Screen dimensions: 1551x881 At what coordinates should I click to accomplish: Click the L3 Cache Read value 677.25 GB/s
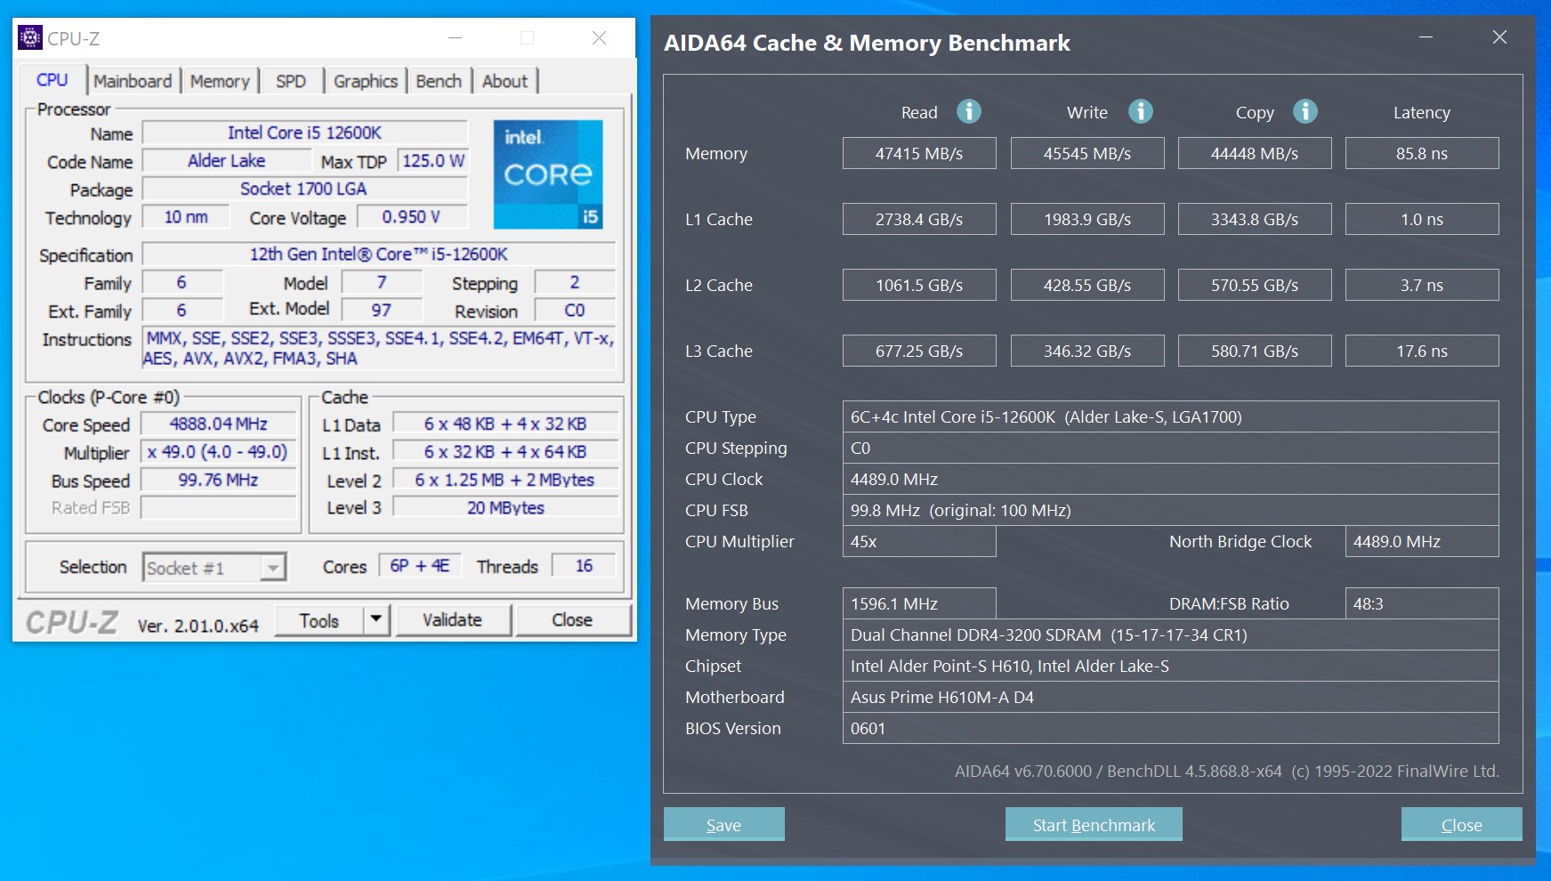pos(919,351)
